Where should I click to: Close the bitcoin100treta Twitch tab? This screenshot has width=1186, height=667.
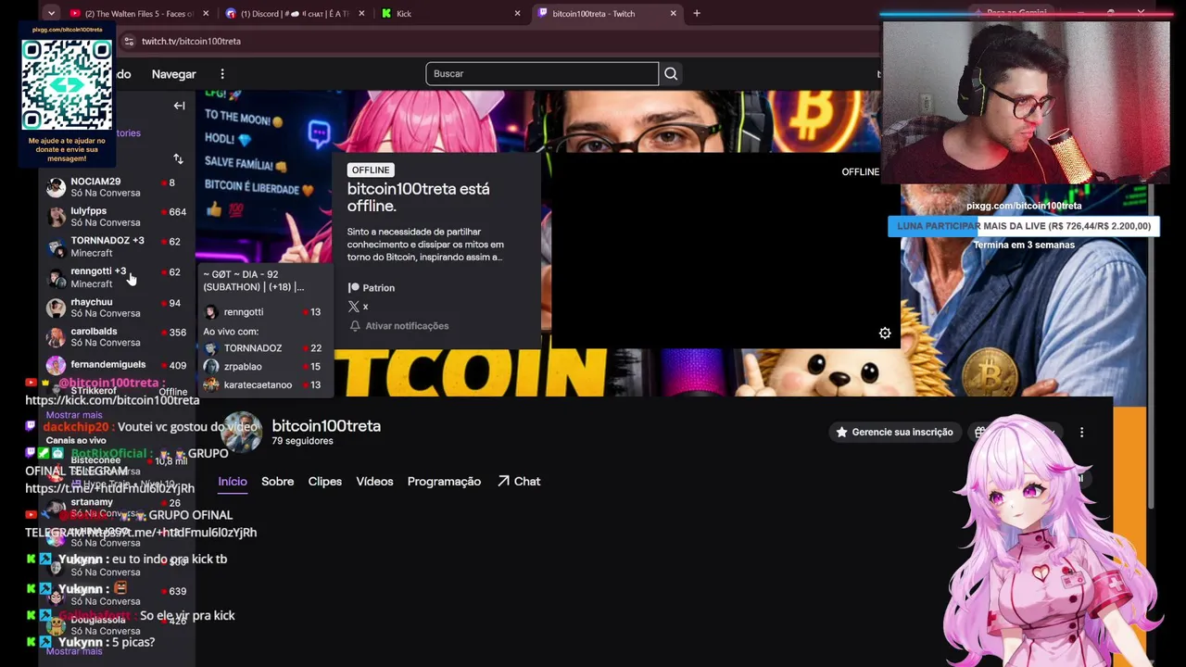(674, 13)
